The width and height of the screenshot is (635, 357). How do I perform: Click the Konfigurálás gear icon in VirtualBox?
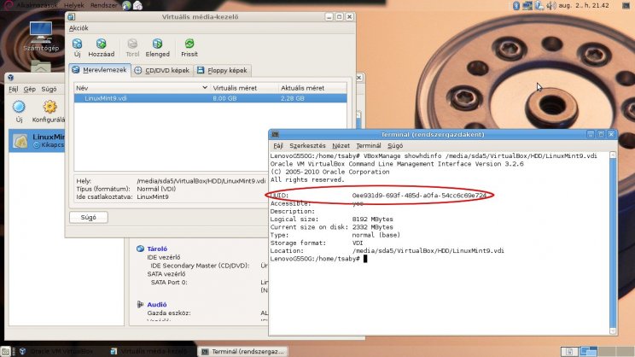tap(50, 107)
